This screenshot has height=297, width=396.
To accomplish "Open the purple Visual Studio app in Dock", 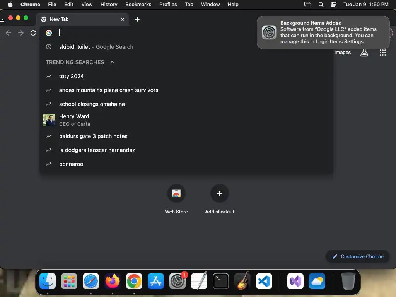I will tap(295, 281).
